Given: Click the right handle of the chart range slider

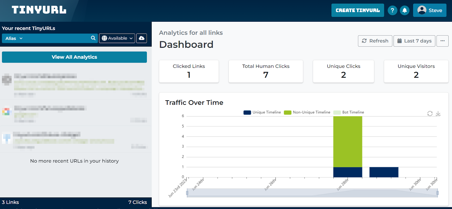Looking at the screenshot, I should point(437,193).
